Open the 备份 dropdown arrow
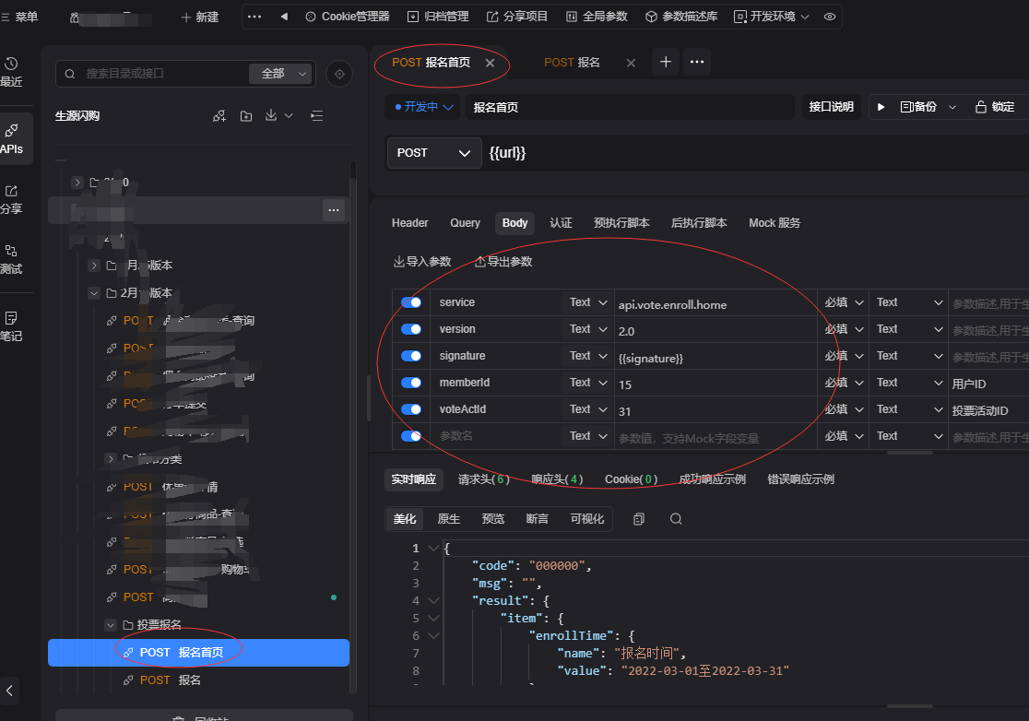Screen dimensions: 1029x721 pos(952,107)
